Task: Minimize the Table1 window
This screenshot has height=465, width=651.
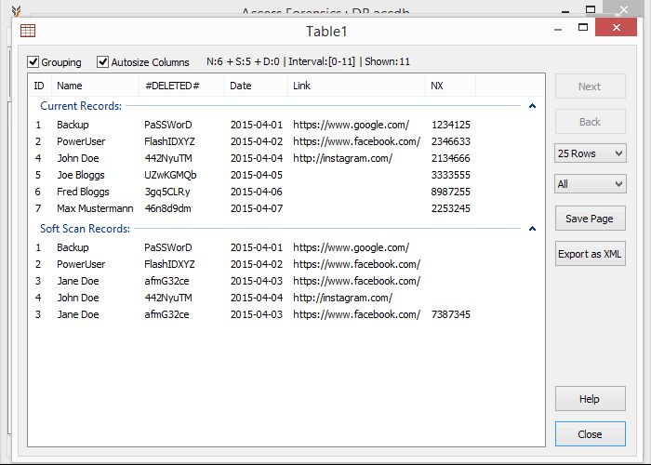Action: (558, 30)
